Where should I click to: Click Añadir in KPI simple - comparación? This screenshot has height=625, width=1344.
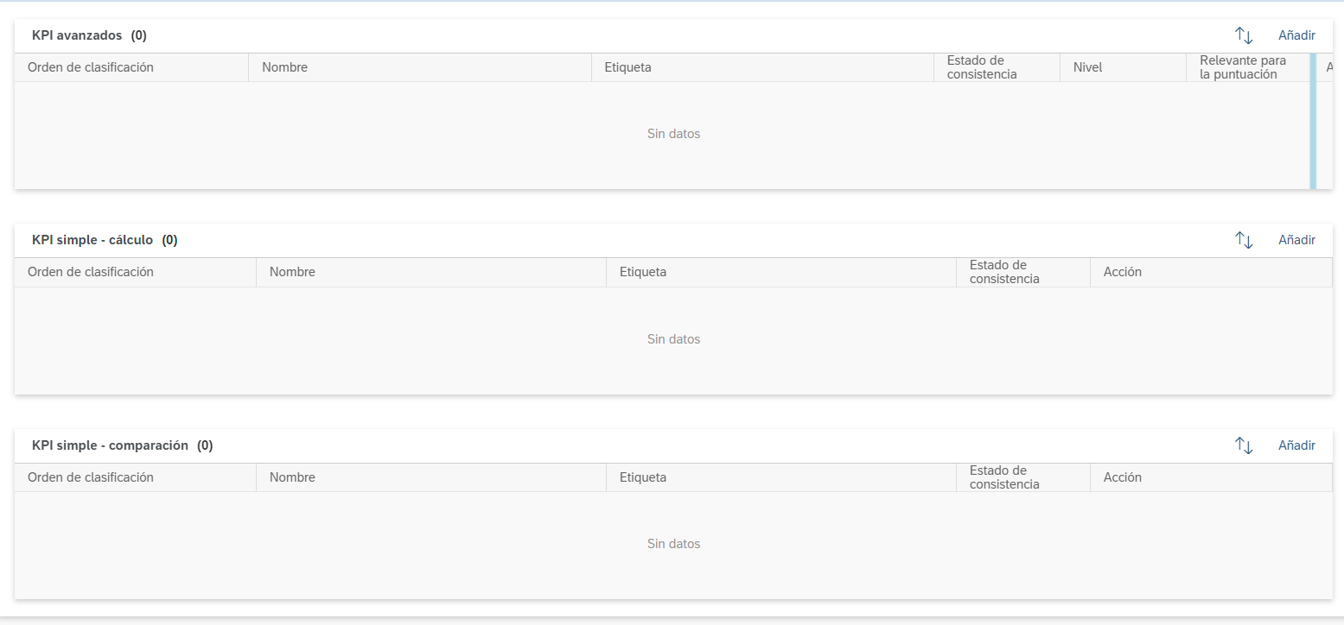click(1296, 445)
